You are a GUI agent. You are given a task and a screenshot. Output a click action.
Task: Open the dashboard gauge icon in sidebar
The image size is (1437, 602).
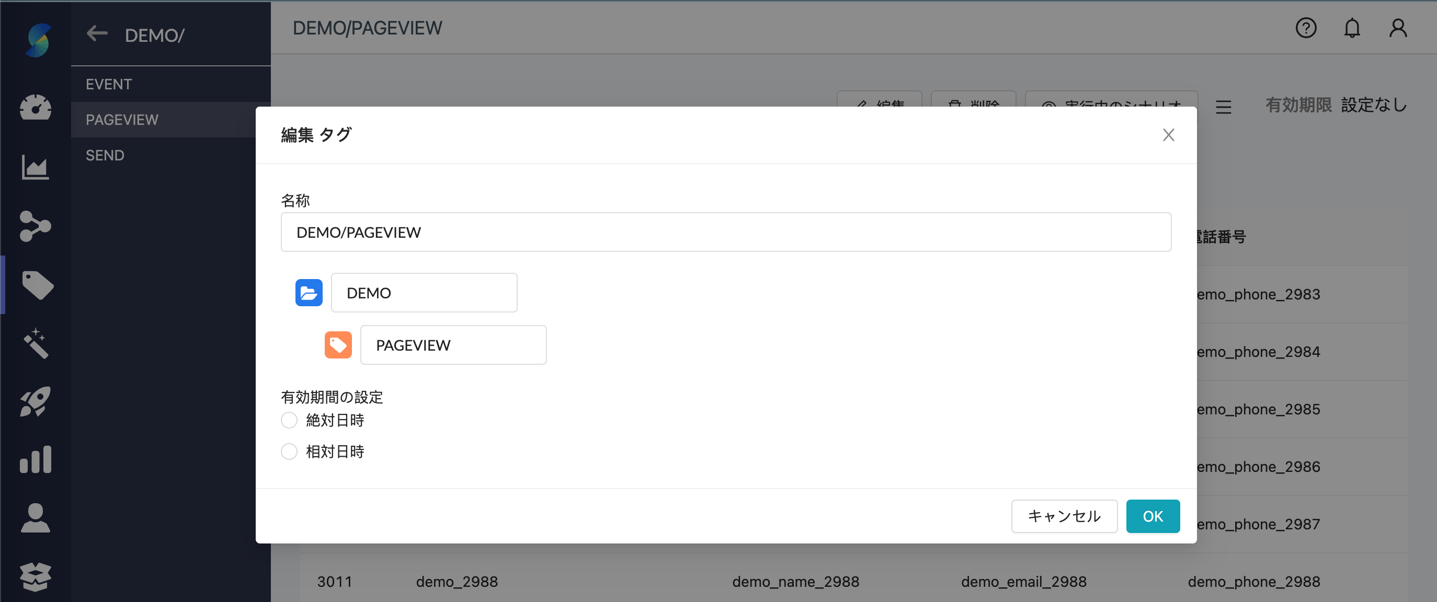click(x=35, y=108)
